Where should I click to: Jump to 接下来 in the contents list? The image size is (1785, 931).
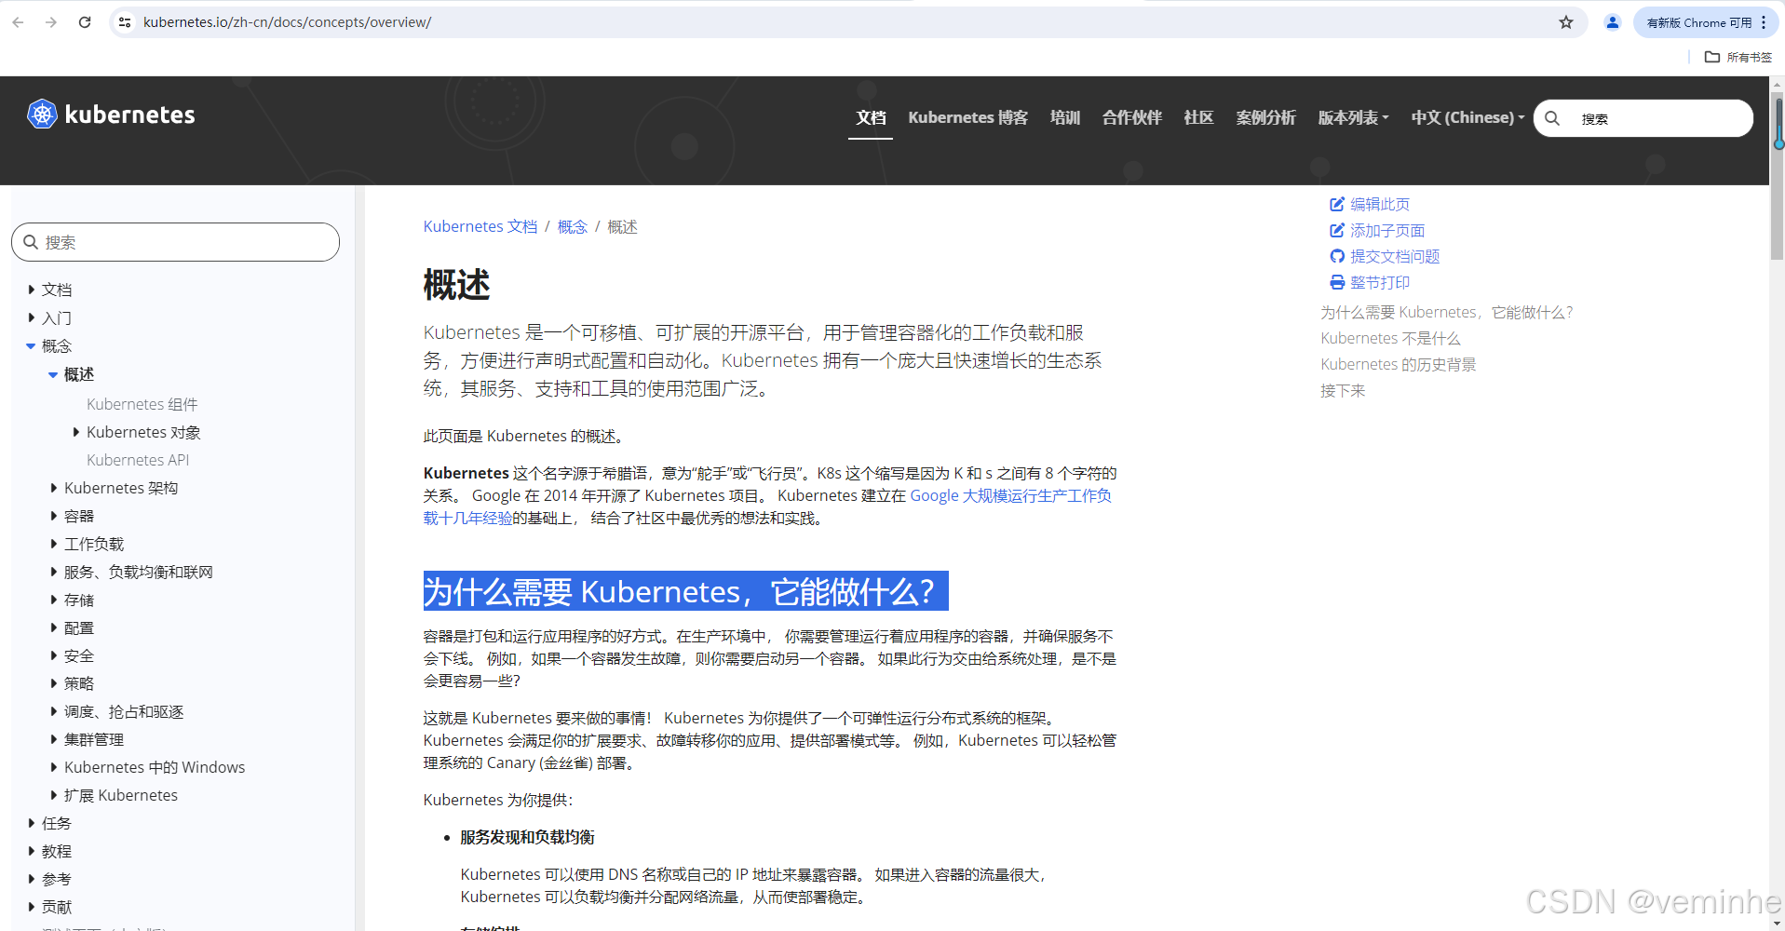[1343, 390]
